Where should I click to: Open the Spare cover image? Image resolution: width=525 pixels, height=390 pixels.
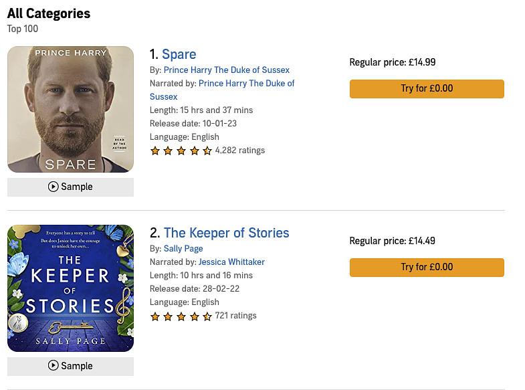70,109
